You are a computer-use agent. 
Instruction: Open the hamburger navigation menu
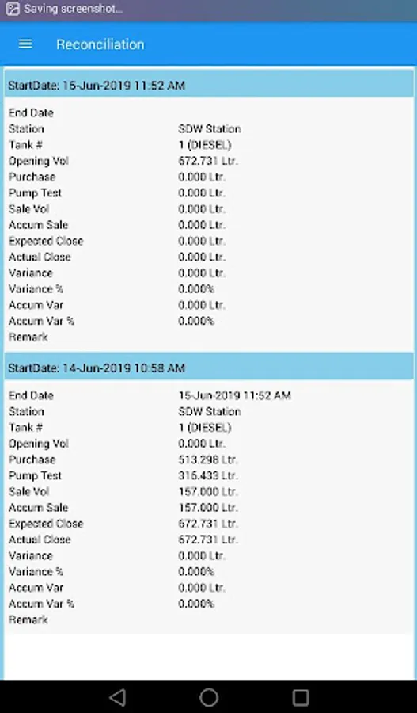tap(25, 44)
